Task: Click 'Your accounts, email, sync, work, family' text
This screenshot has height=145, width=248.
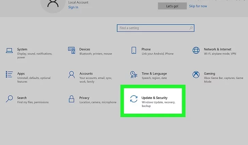Action: pyautogui.click(x=96, y=80)
